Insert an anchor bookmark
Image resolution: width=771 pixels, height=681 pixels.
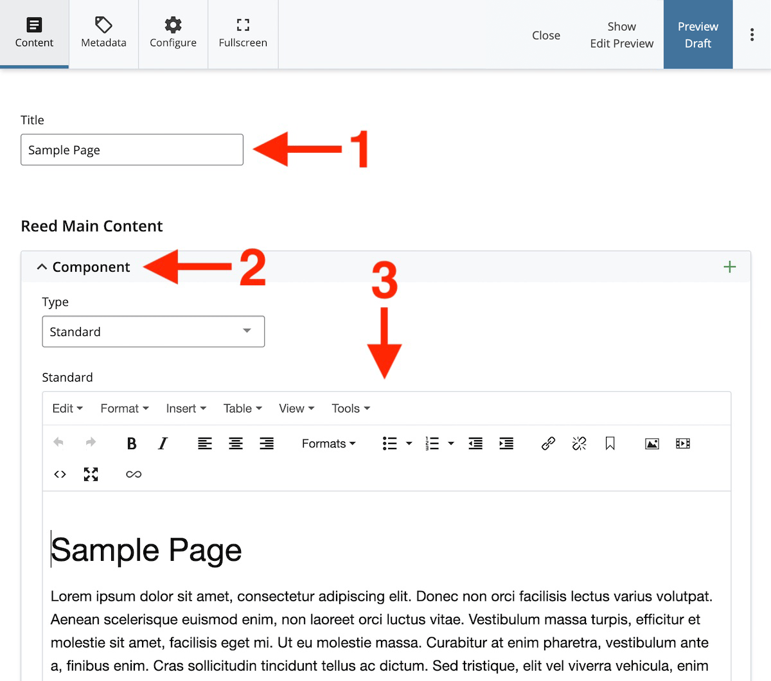tap(610, 443)
